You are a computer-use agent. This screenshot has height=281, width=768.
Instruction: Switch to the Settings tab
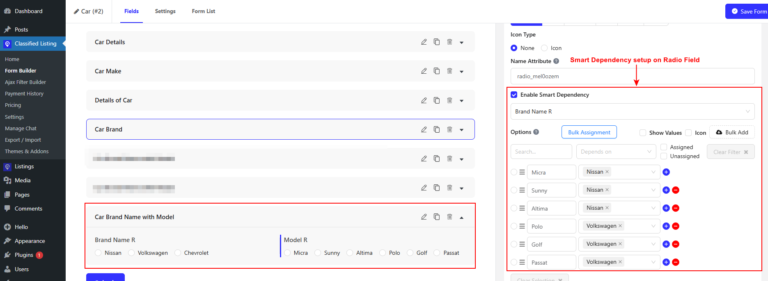coord(165,11)
